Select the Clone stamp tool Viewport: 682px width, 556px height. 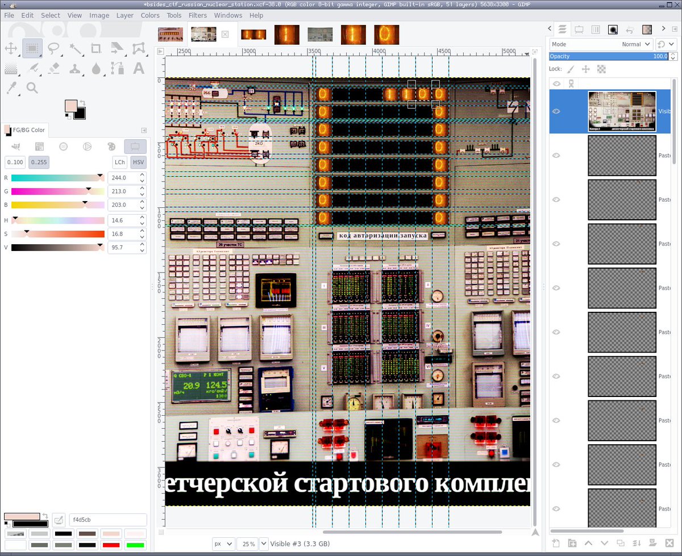[x=74, y=69]
